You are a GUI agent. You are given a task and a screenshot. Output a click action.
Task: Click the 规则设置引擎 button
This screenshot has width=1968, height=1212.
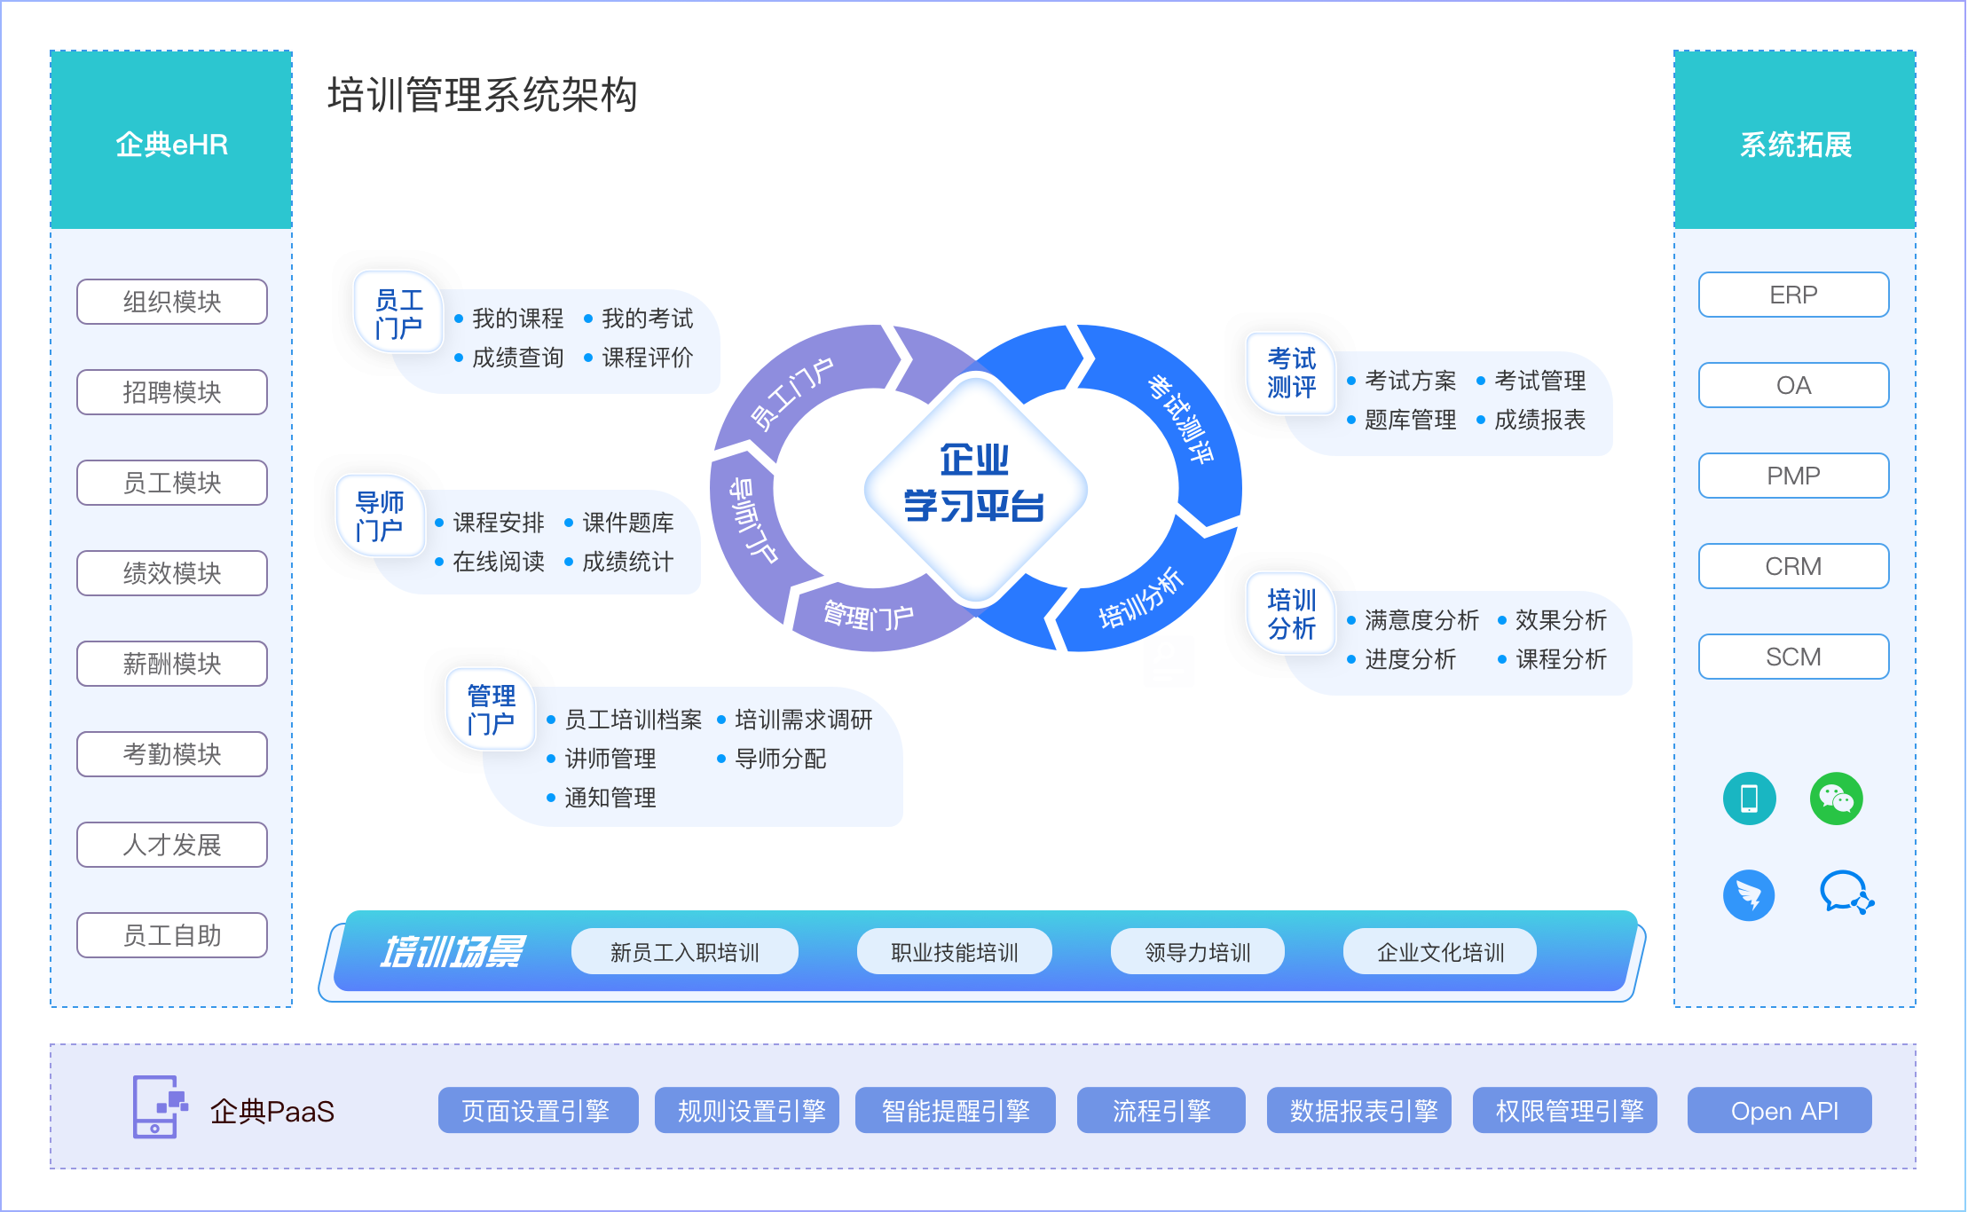coord(746,1110)
